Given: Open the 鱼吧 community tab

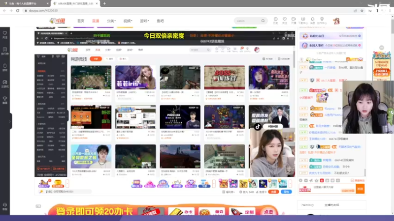Looking at the screenshot, I should 160,21.
